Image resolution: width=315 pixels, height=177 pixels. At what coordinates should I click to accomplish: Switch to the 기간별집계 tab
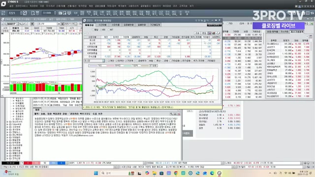click(x=155, y=25)
